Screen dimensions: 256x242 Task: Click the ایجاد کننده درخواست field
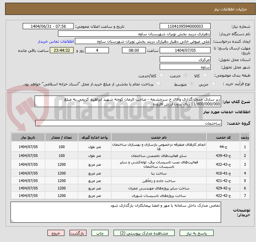click(x=143, y=41)
